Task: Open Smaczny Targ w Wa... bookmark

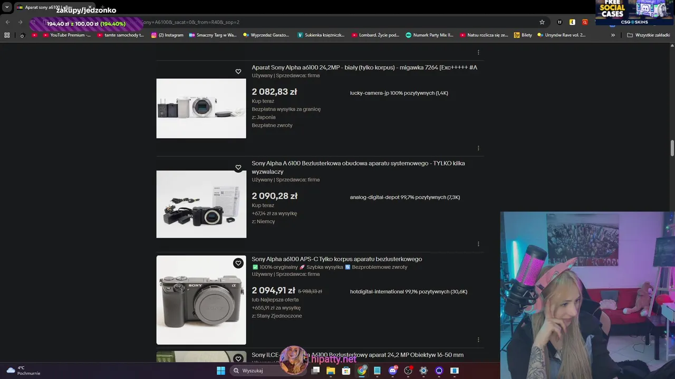Action: point(213,35)
